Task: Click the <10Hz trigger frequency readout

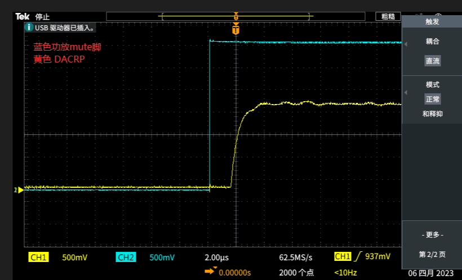Action: (345, 273)
